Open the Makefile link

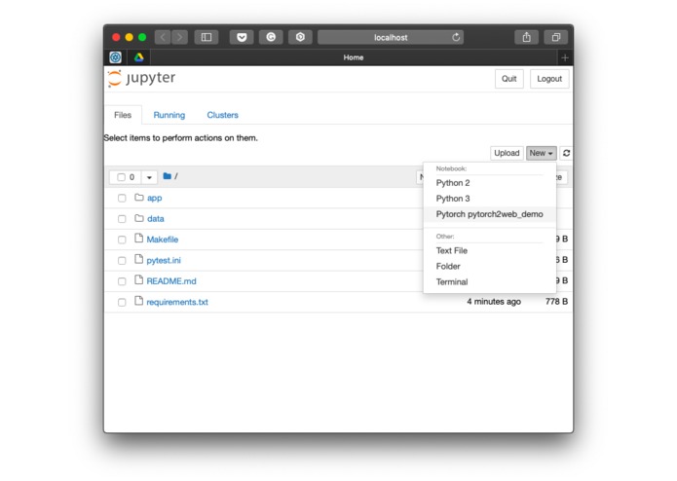coord(163,240)
